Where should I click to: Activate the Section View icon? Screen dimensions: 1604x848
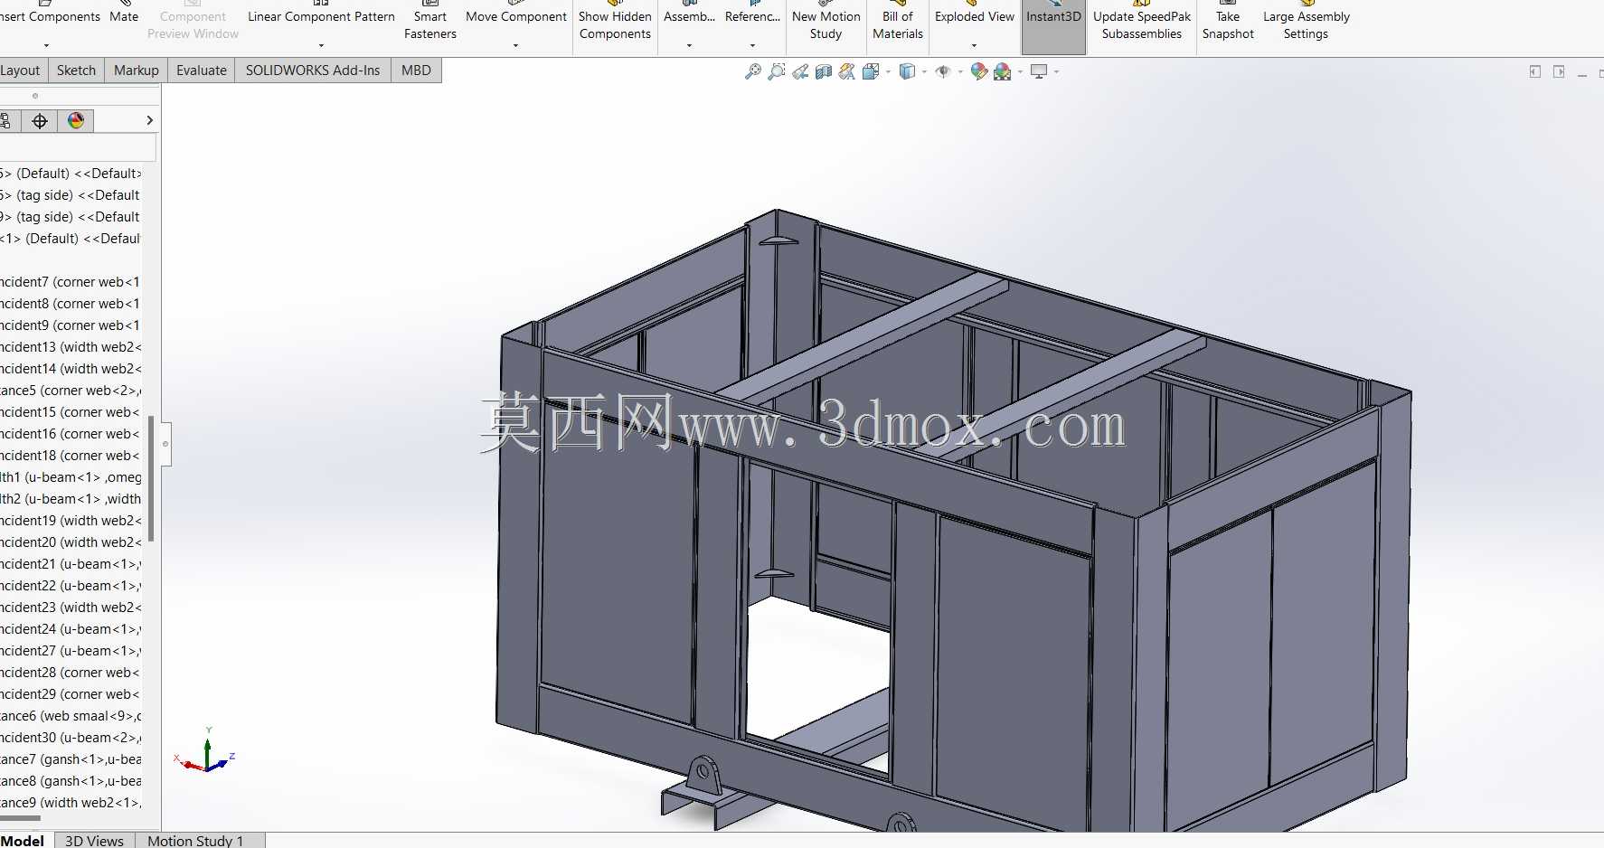click(824, 71)
